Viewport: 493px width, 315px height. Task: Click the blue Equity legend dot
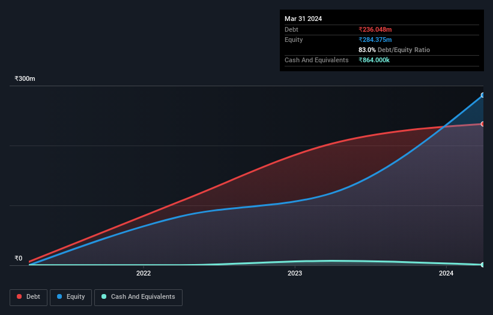(x=59, y=296)
